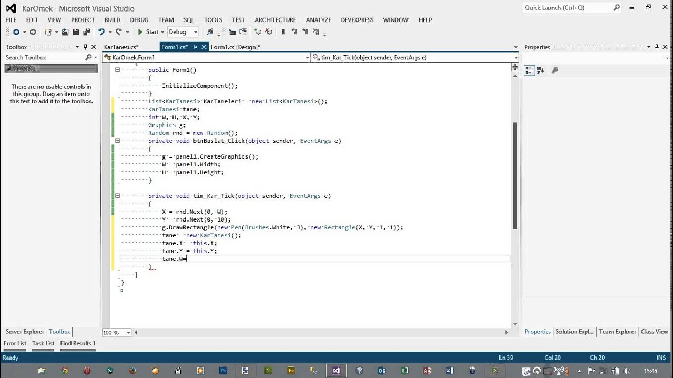Toggle a bookmark with the toolbar icon
This screenshot has height=378, width=673.
pos(283,32)
